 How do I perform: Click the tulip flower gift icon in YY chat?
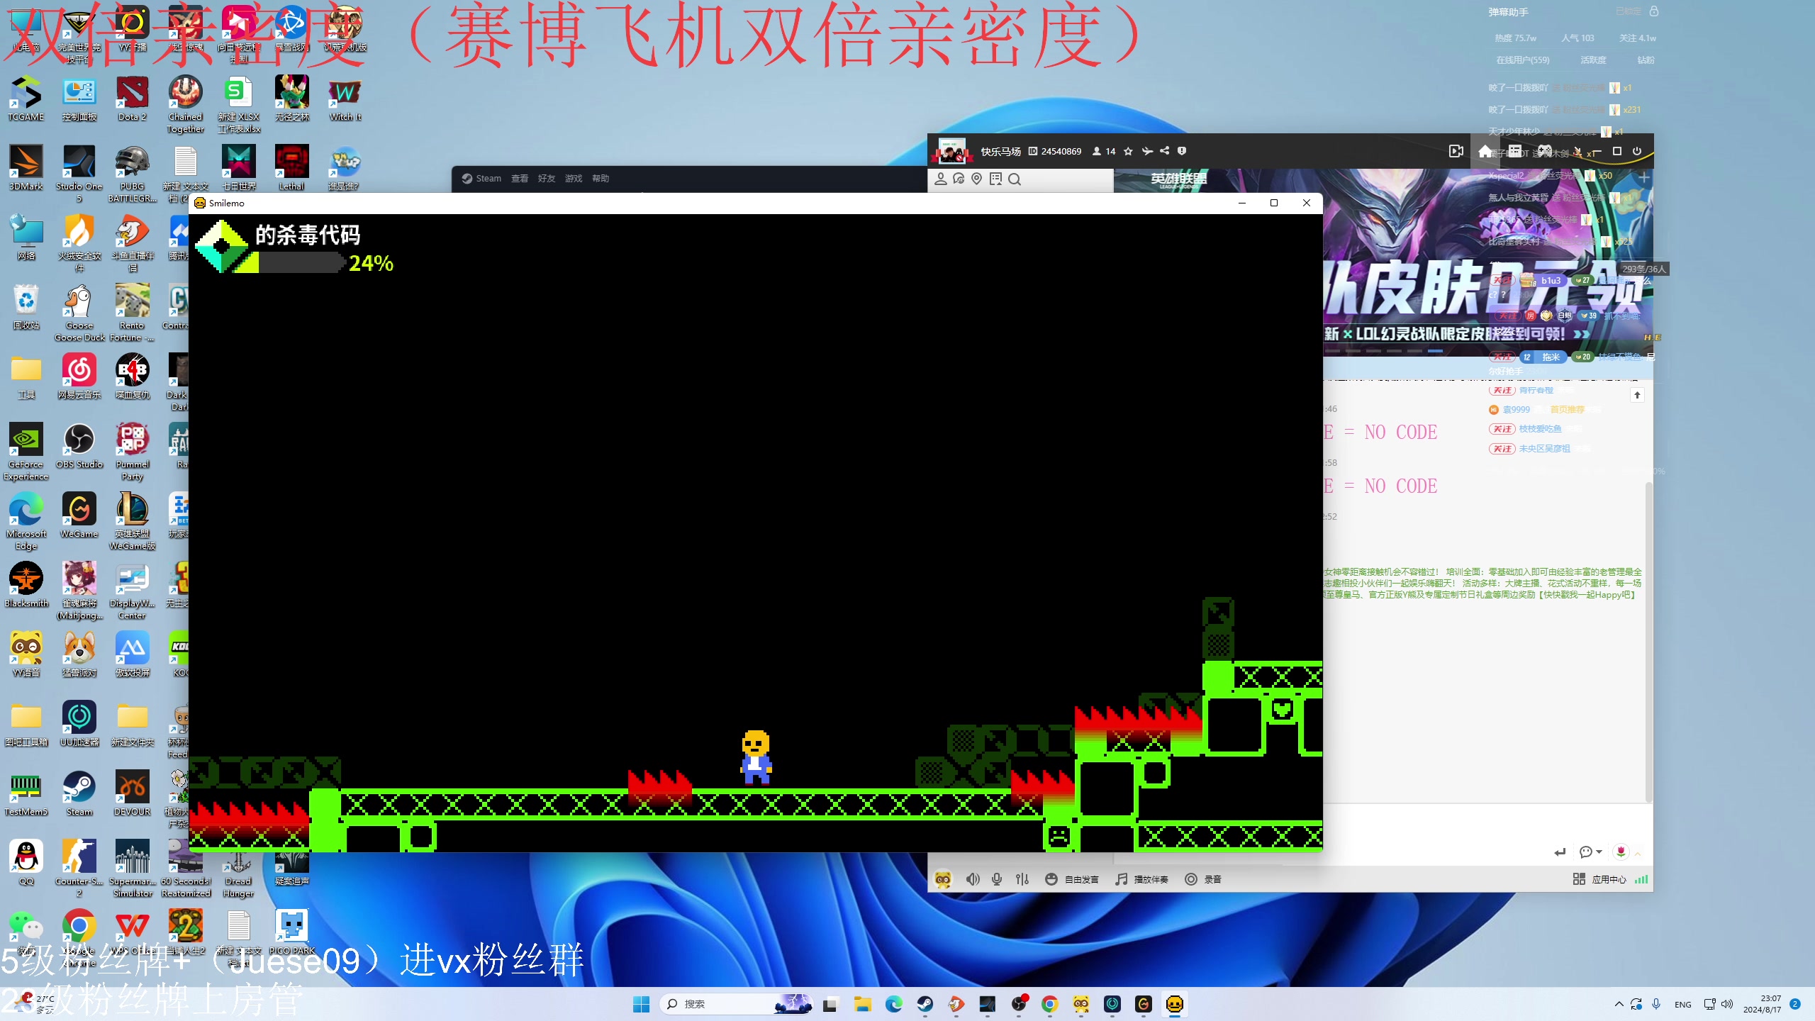pyautogui.click(x=1621, y=852)
